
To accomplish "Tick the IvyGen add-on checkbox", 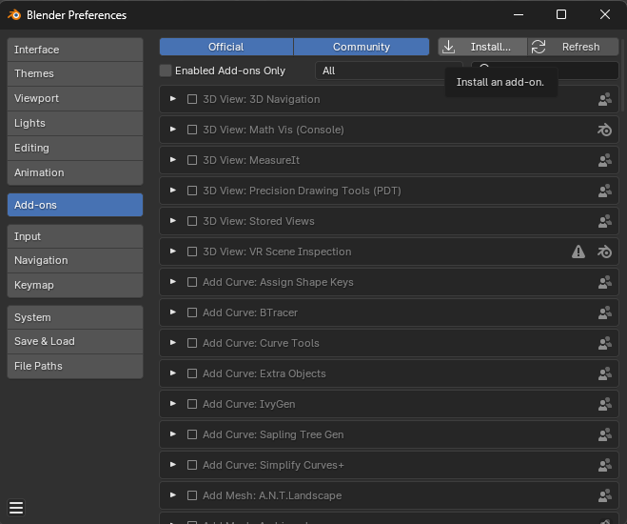I will pos(192,404).
